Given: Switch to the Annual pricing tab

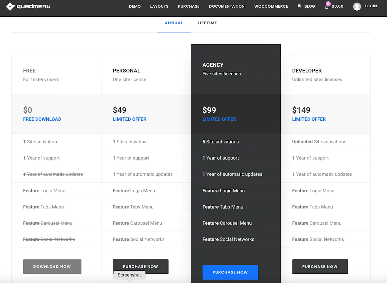Looking at the screenshot, I should (174, 23).
